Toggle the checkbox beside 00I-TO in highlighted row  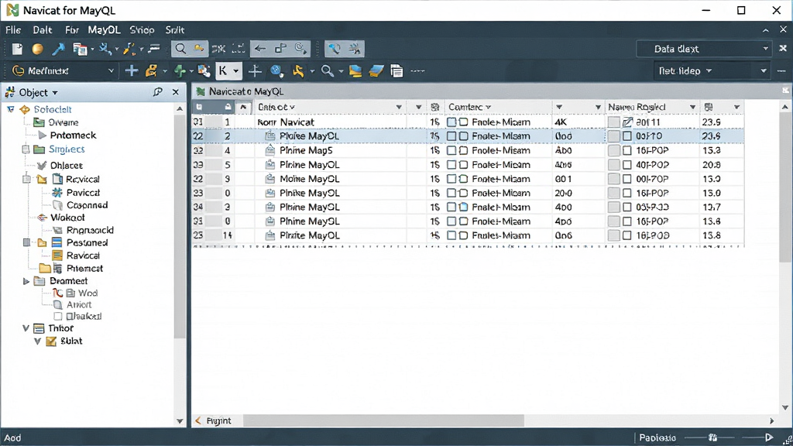[x=627, y=136]
